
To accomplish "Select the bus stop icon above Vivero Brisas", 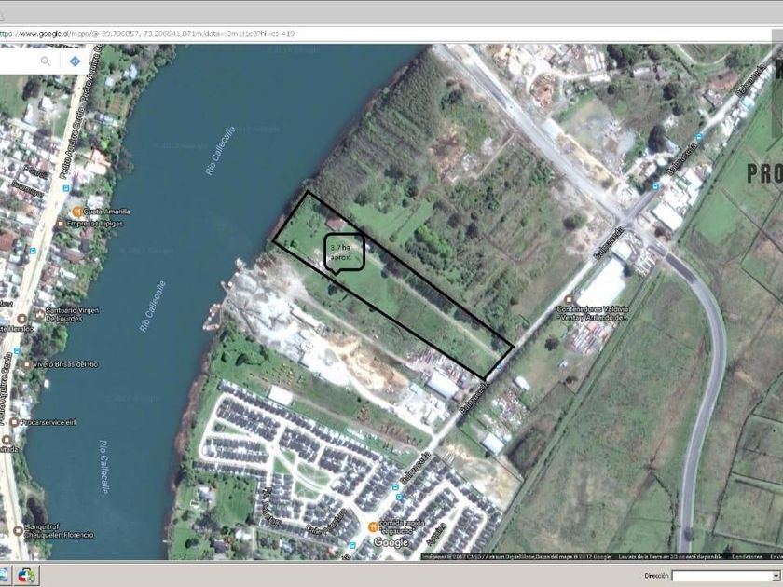I will click(x=19, y=351).
